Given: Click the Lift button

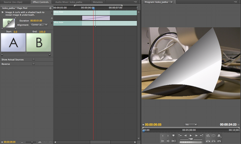Looking at the screenshot, I should (x=208, y=141).
